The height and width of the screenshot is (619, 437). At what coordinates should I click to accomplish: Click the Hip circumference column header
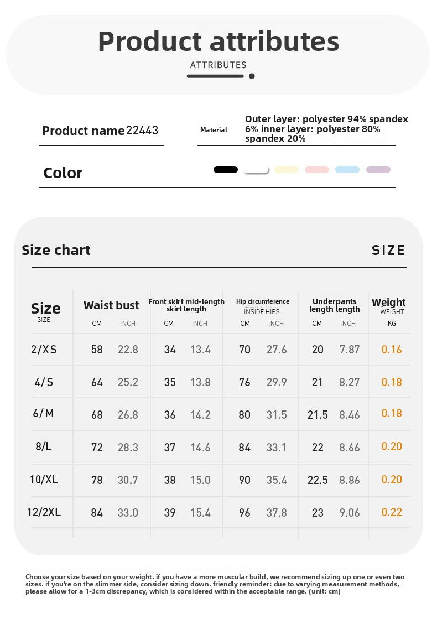pyautogui.click(x=263, y=301)
